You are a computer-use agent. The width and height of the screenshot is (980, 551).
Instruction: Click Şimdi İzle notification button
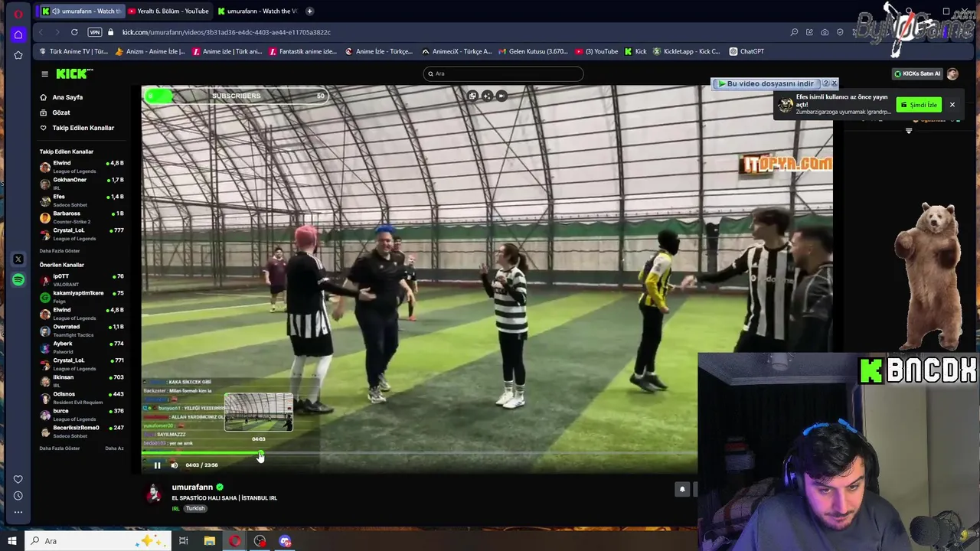pyautogui.click(x=919, y=105)
